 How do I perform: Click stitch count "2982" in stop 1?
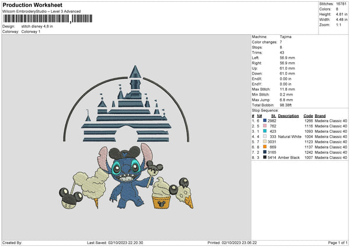(272, 121)
